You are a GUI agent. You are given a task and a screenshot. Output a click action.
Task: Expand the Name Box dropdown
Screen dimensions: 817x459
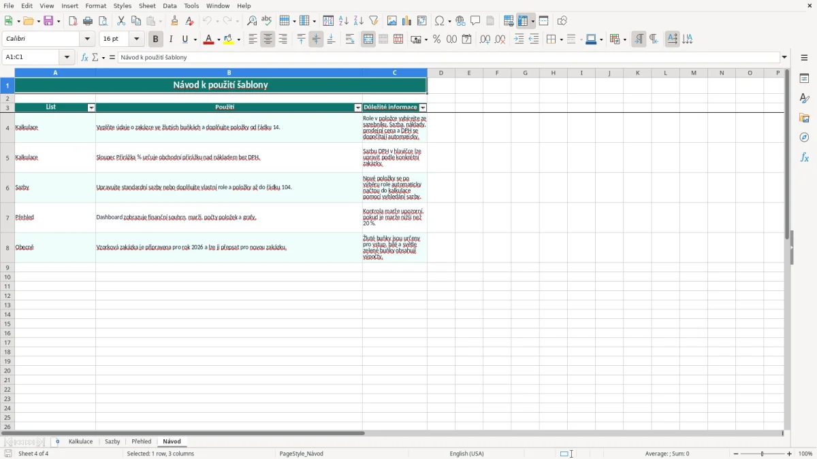pyautogui.click(x=67, y=58)
